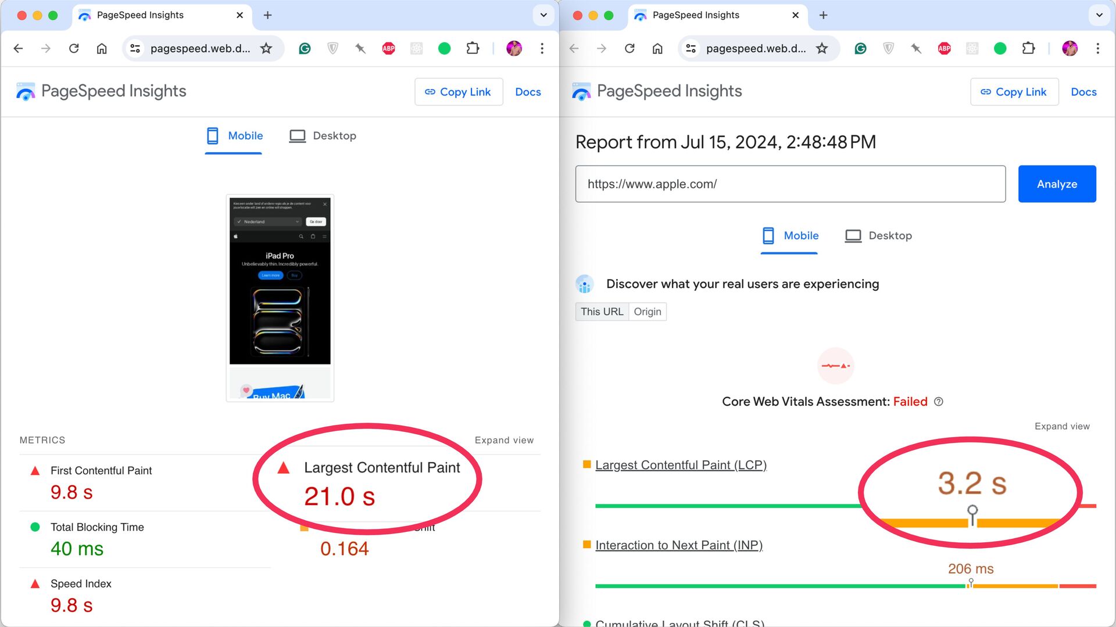Click the INP distribution bar marker
Image resolution: width=1116 pixels, height=627 pixels.
971,583
